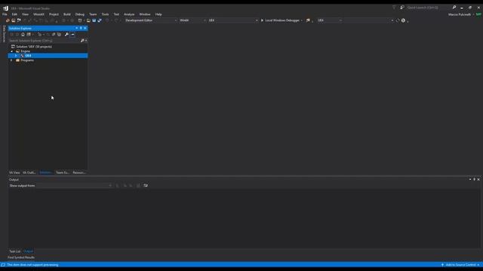This screenshot has height=271, width=483.
Task: Open the Tools menu
Action: point(105,14)
